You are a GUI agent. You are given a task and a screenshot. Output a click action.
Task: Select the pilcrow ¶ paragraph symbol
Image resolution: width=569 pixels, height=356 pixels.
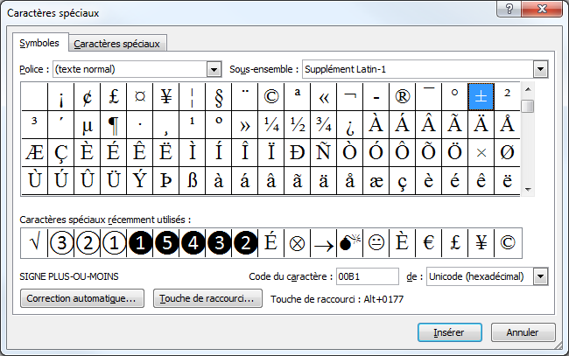113,123
